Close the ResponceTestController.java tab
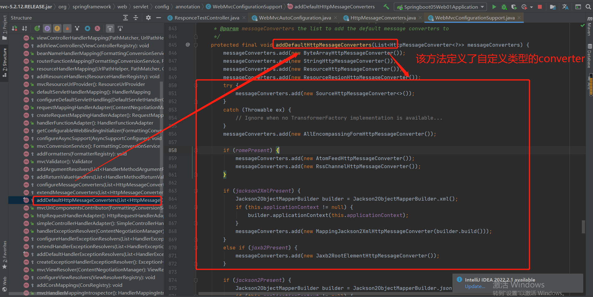 click(244, 18)
